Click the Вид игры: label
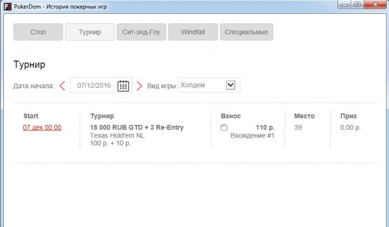389x227 pixels. [x=162, y=86]
